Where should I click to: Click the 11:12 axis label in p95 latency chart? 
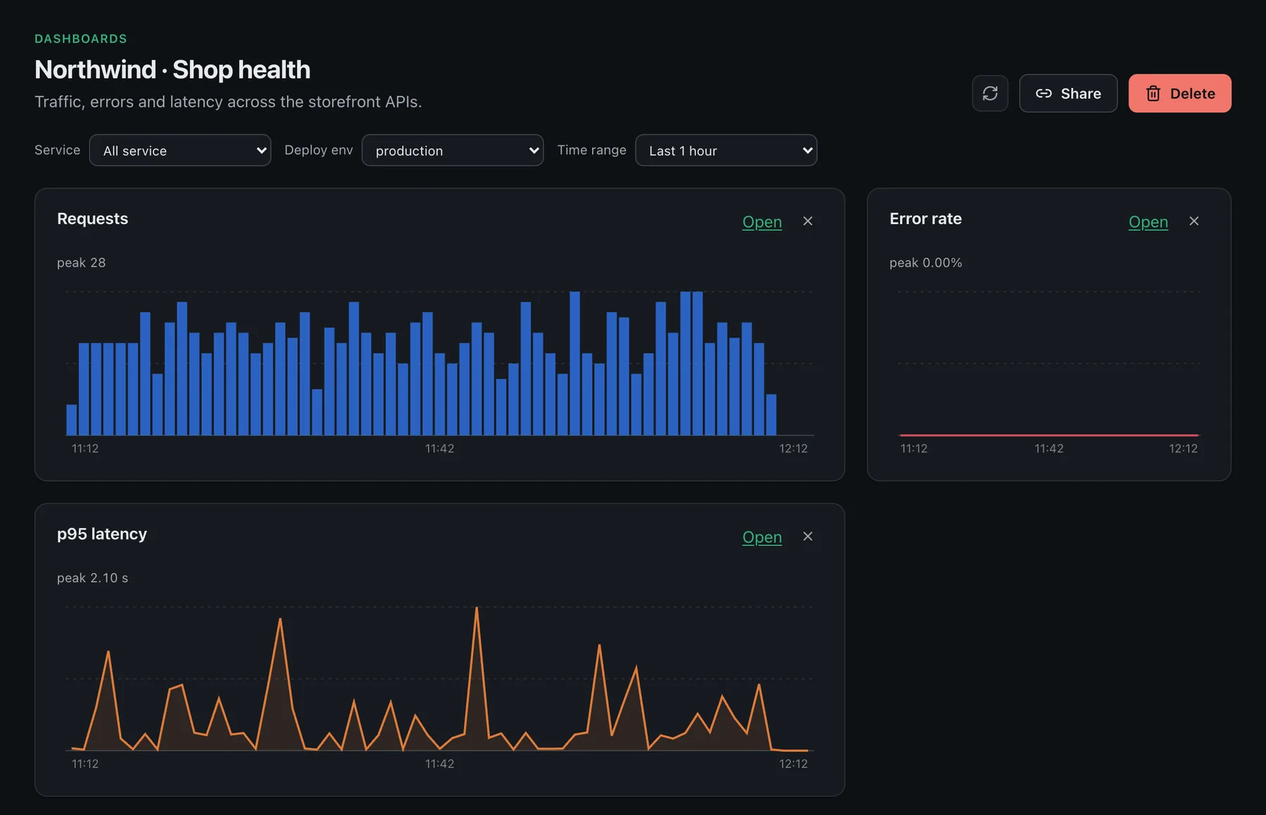[85, 764]
